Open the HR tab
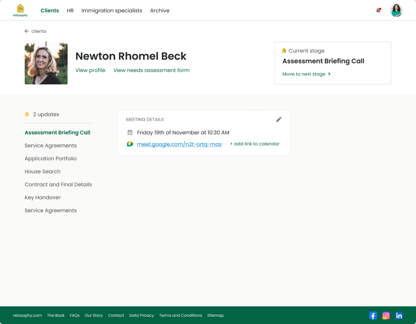The width and height of the screenshot is (416, 324). [70, 10]
